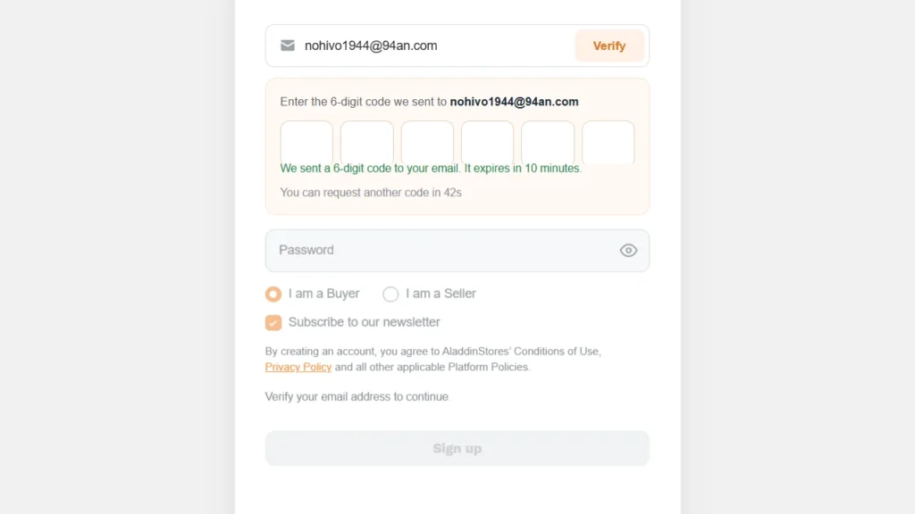Choose the 'I am a Seller' radio button
The width and height of the screenshot is (915, 514).
[390, 294]
